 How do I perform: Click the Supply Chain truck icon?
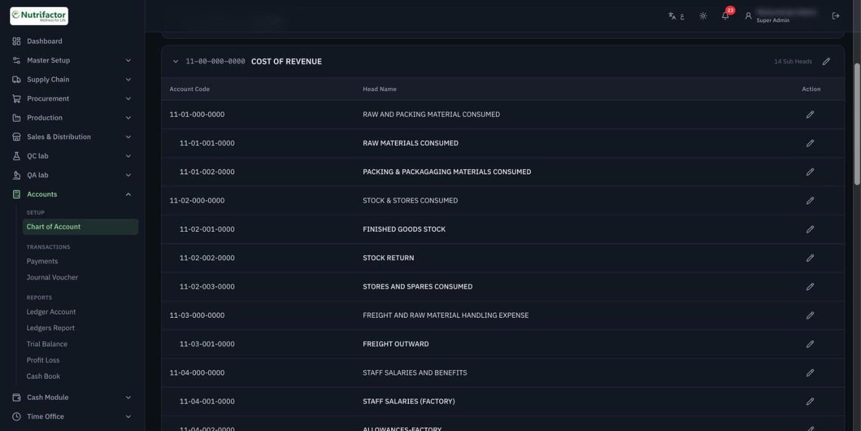click(x=17, y=79)
